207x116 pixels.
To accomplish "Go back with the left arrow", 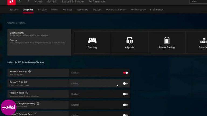I will pyautogui.click(x=20, y=1).
